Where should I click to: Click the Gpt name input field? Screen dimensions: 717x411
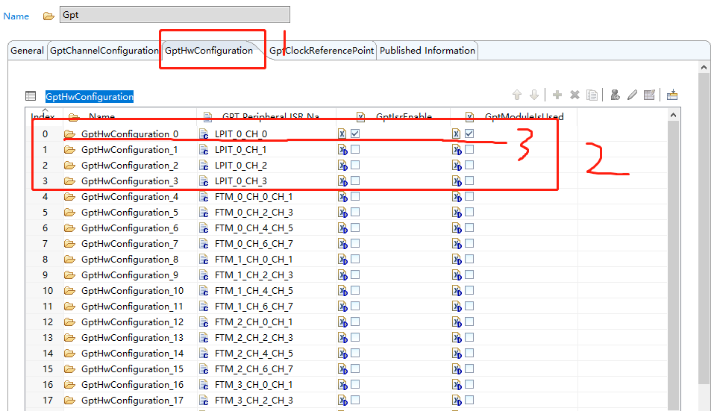[175, 15]
